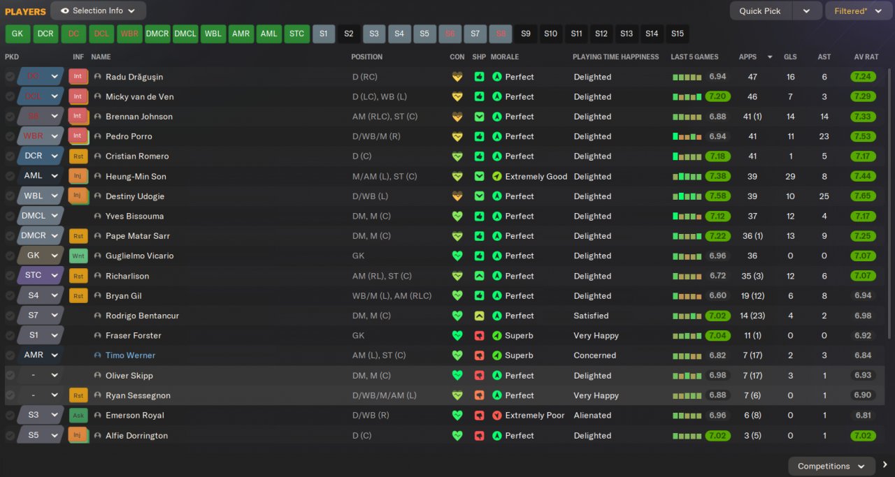Image resolution: width=895 pixels, height=477 pixels.
Task: Select the STC position slot tab
Action: coord(296,34)
